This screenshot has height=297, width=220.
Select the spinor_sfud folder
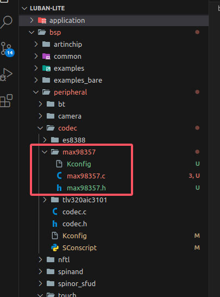point(77,283)
